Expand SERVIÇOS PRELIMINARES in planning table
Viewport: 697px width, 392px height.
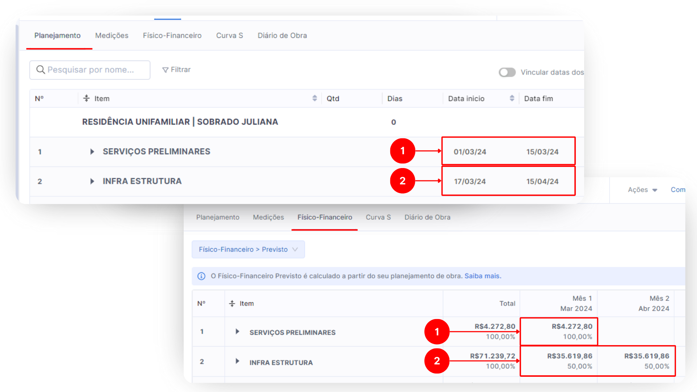(x=92, y=152)
